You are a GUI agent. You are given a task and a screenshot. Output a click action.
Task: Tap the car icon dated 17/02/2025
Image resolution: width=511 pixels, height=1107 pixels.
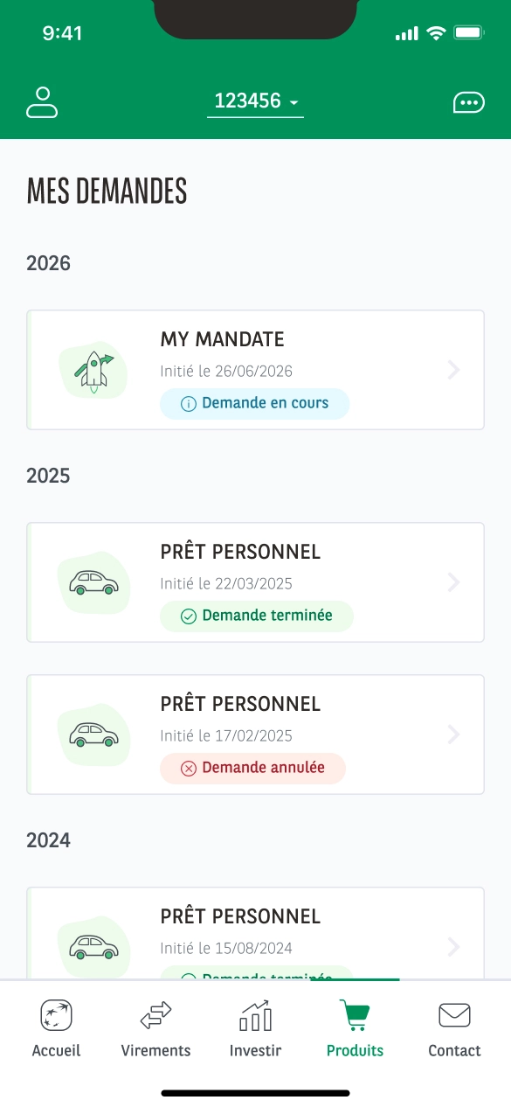93,735
